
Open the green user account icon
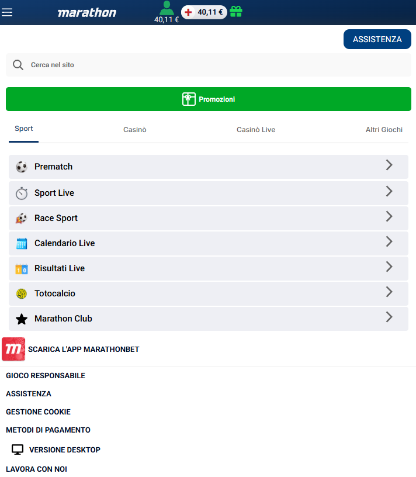coord(167,8)
